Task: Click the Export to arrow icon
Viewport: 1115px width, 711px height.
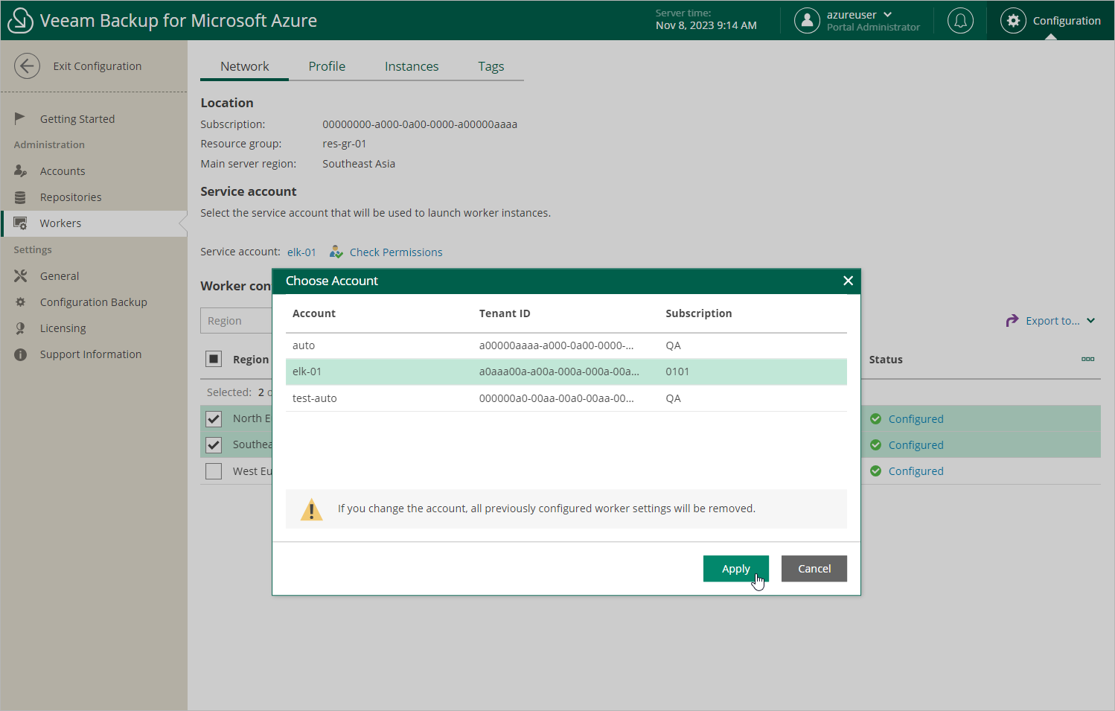Action: (1012, 321)
